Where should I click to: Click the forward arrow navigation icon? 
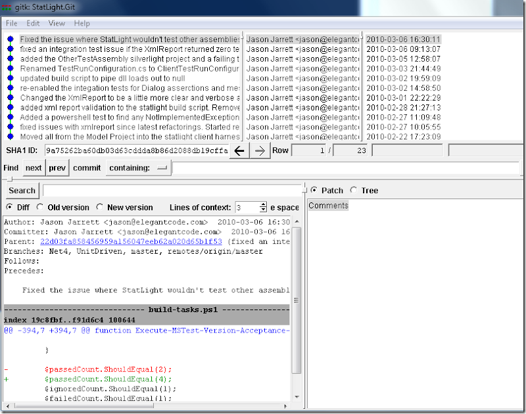pyautogui.click(x=260, y=151)
